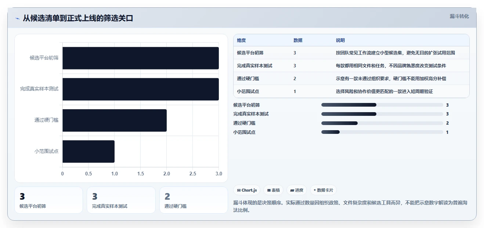This screenshot has width=484, height=228.
Task: Click the description starting 示意有一款未通过
Action: [391, 79]
